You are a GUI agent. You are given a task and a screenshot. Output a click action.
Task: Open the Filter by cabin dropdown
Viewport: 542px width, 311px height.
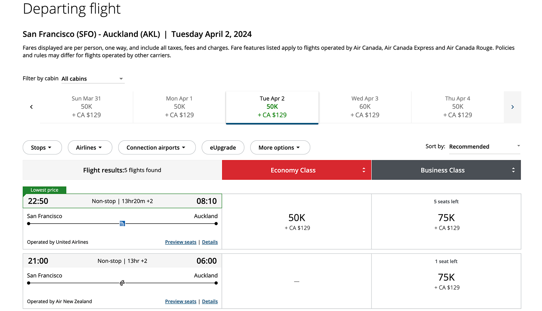pyautogui.click(x=92, y=79)
